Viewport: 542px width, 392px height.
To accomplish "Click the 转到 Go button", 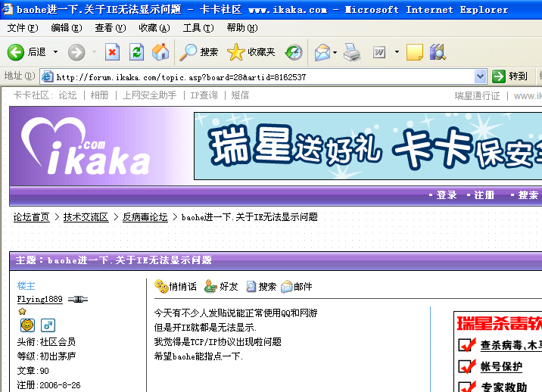I will pos(510,76).
